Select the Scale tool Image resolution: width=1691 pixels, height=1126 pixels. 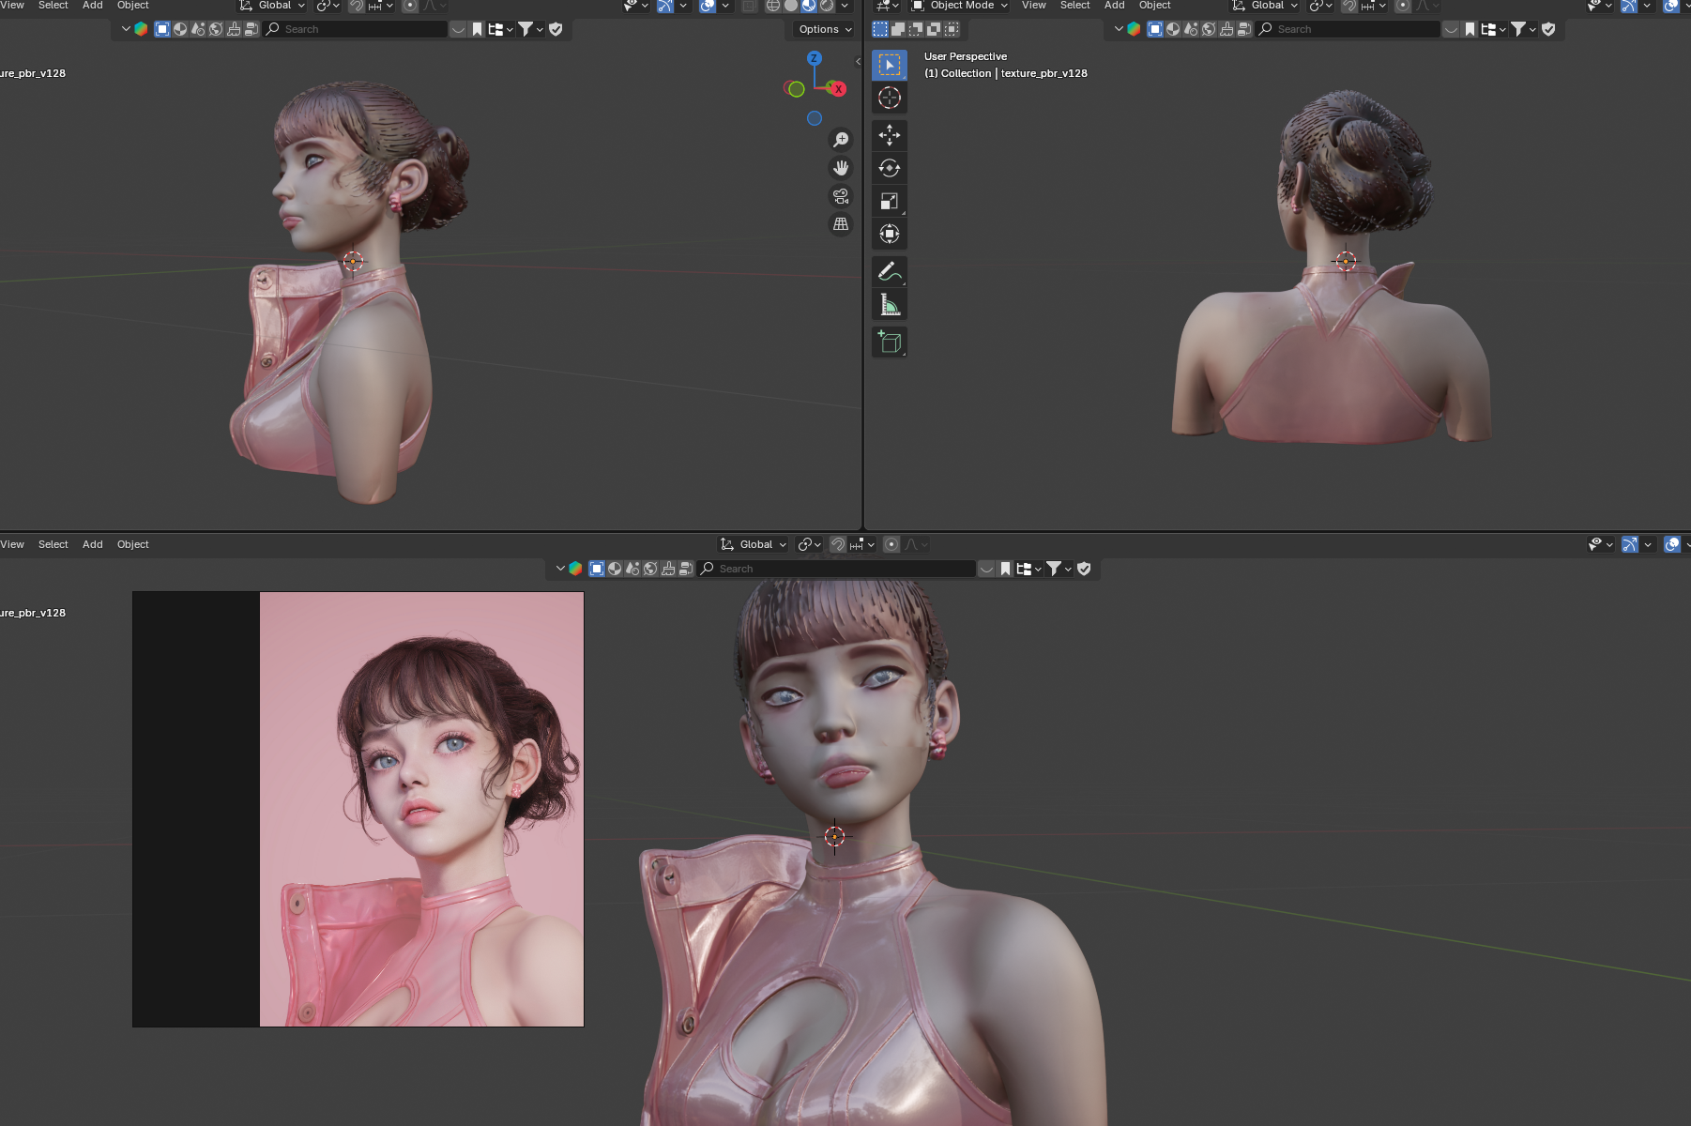click(x=889, y=201)
